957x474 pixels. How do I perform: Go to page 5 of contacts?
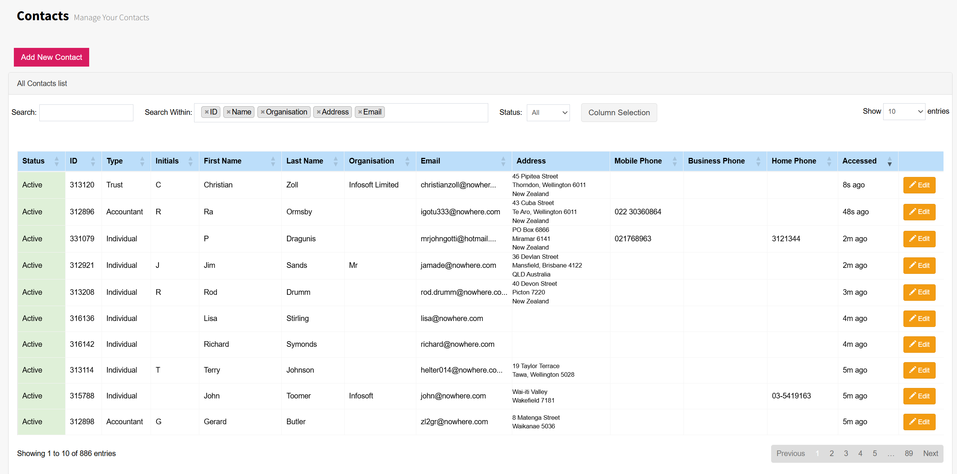tap(875, 453)
